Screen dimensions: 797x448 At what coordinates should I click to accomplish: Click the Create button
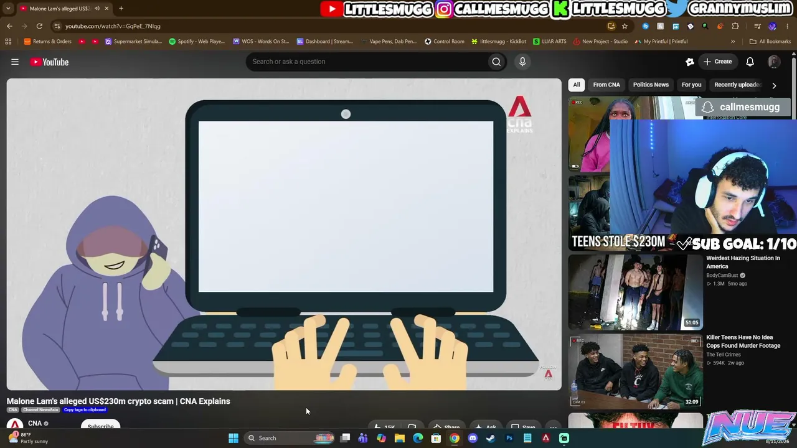717,62
